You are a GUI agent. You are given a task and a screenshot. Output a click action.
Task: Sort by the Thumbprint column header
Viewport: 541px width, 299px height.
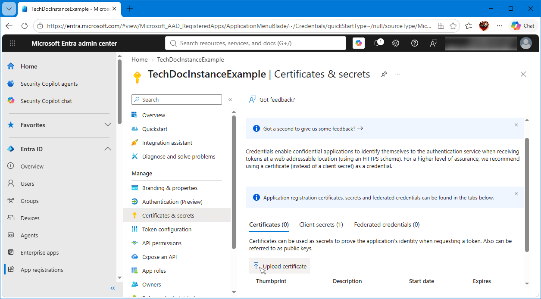pyautogui.click(x=271, y=281)
